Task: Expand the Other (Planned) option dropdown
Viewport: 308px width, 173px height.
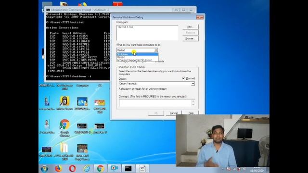Action: point(193,84)
